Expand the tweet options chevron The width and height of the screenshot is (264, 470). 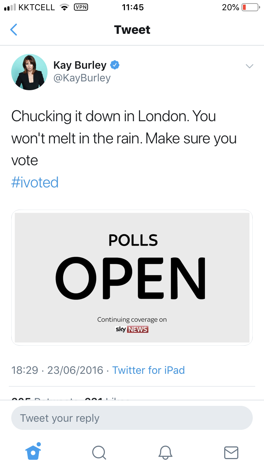coord(249,66)
